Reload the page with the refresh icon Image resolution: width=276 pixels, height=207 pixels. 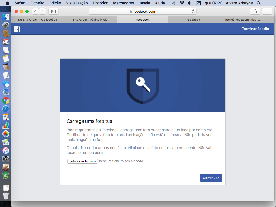click(193, 11)
